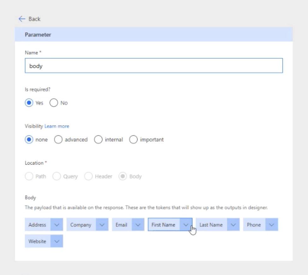Set visibility to advanced

(x=58, y=140)
